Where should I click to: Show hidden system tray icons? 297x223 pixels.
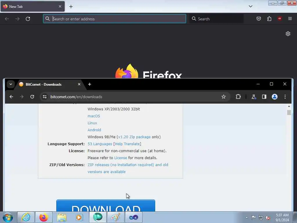[x=247, y=217]
